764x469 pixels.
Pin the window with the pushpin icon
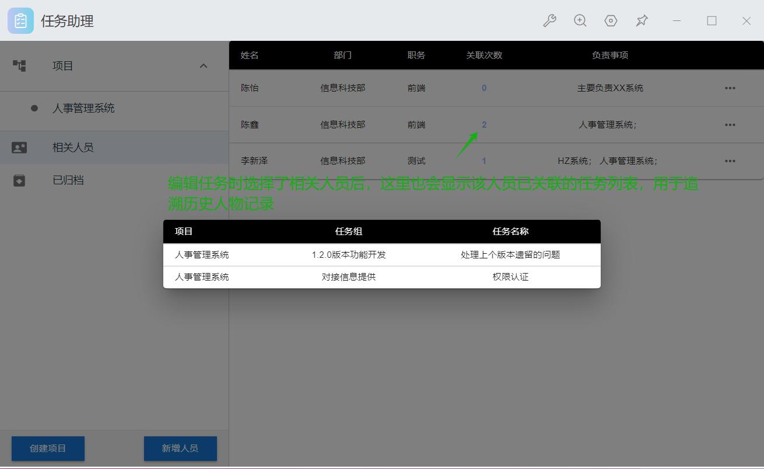point(642,21)
